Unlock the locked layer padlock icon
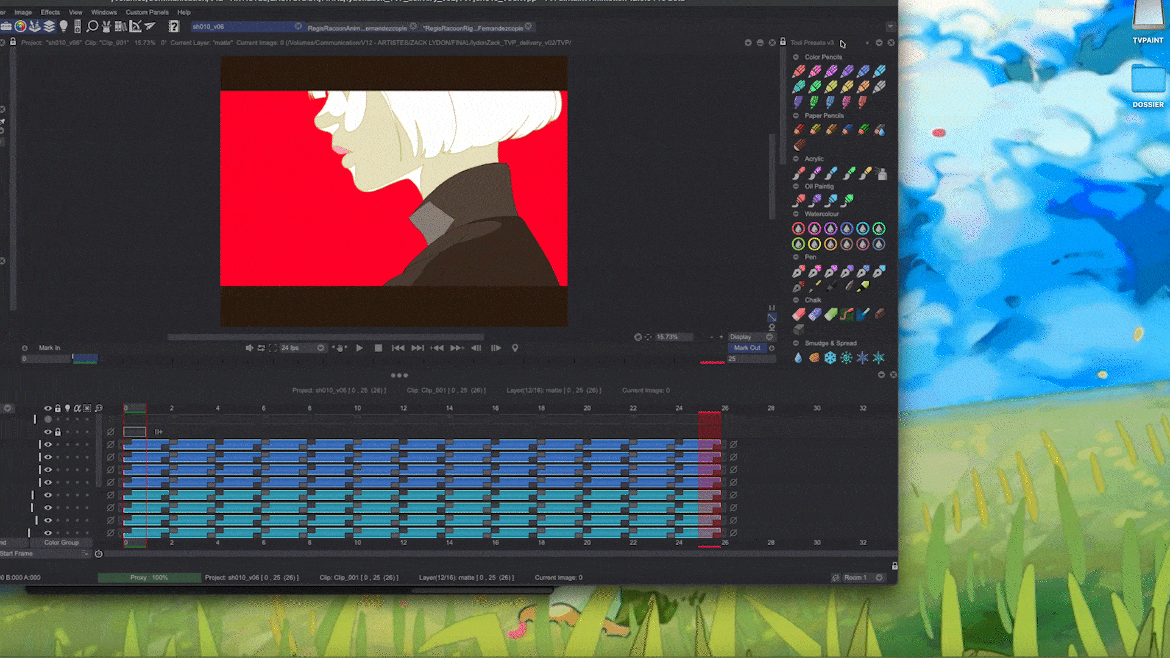 coord(58,432)
